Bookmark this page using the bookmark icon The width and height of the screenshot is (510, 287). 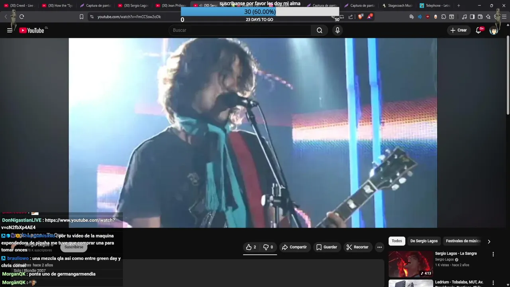[81, 17]
